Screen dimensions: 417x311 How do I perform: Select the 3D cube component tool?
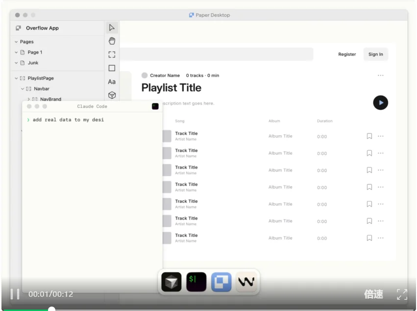[112, 95]
